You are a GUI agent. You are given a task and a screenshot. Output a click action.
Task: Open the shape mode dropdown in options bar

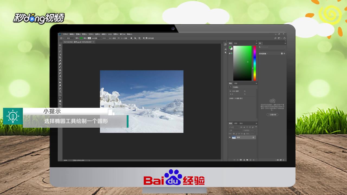click(x=70, y=38)
